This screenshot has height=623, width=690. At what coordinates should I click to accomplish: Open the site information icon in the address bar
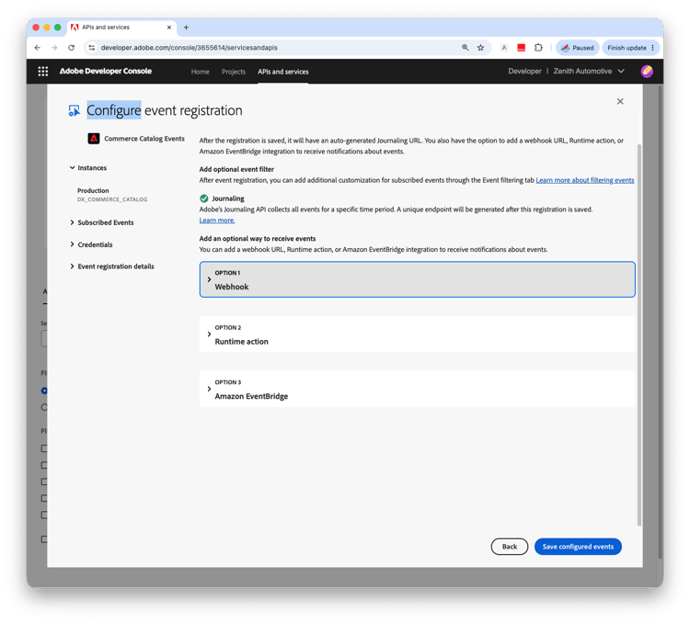point(91,48)
